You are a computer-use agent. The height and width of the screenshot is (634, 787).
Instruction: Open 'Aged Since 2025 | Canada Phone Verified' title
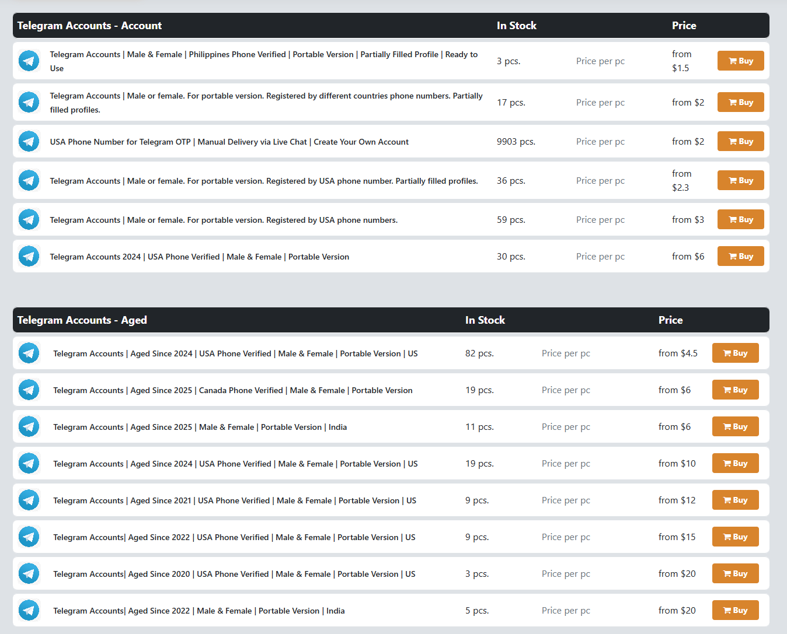[233, 390]
